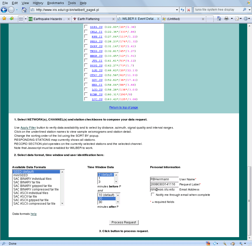Click the Apply Filter link
Image resolution: width=252 pixels, height=246 pixels.
(28, 128)
